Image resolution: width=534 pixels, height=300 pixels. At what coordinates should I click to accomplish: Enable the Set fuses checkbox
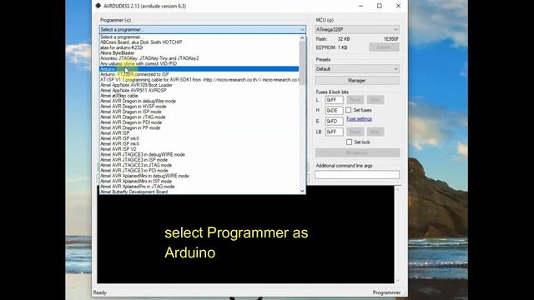point(349,110)
